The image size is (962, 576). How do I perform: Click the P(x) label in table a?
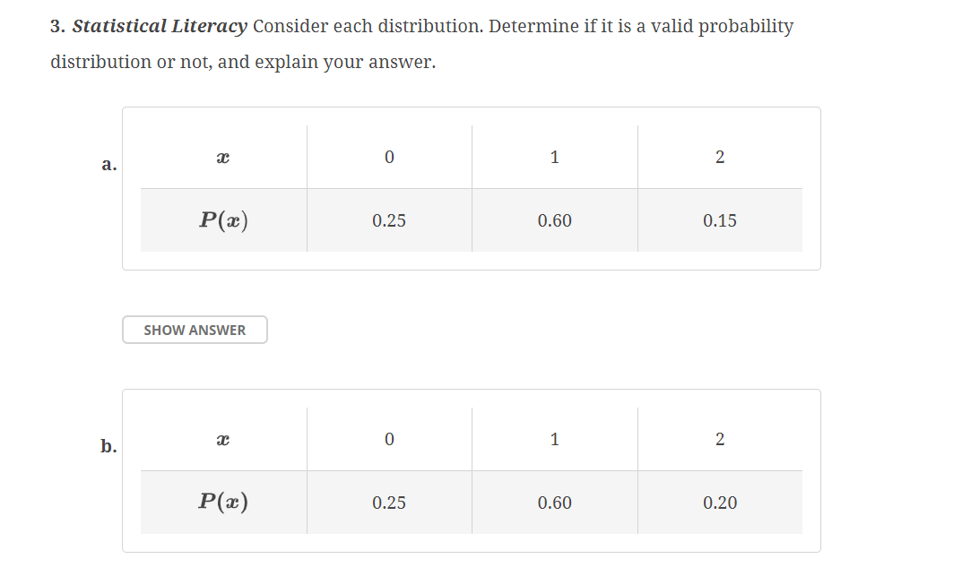223,219
